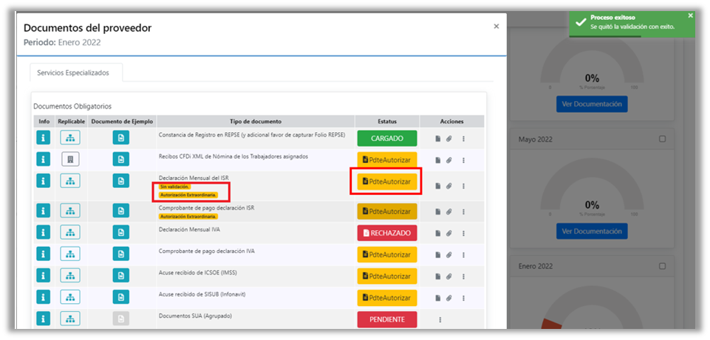Open info icon for Comprobante de pago declaración ISR

pyautogui.click(x=43, y=211)
